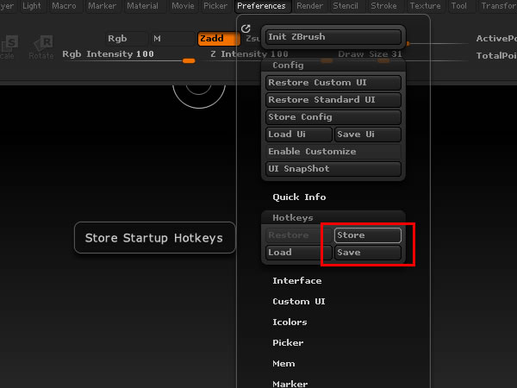Open the Stencil menu
The height and width of the screenshot is (388, 517).
tap(346, 6)
